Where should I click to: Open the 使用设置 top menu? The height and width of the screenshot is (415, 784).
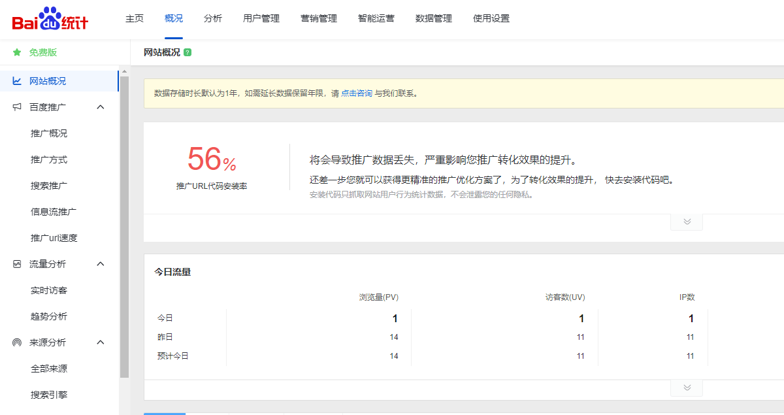pos(491,18)
